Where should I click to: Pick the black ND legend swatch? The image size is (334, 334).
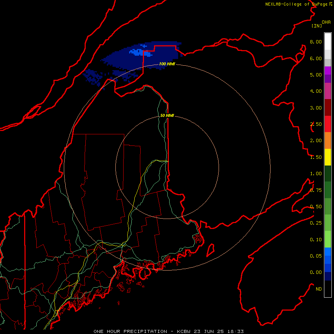pos(328,289)
